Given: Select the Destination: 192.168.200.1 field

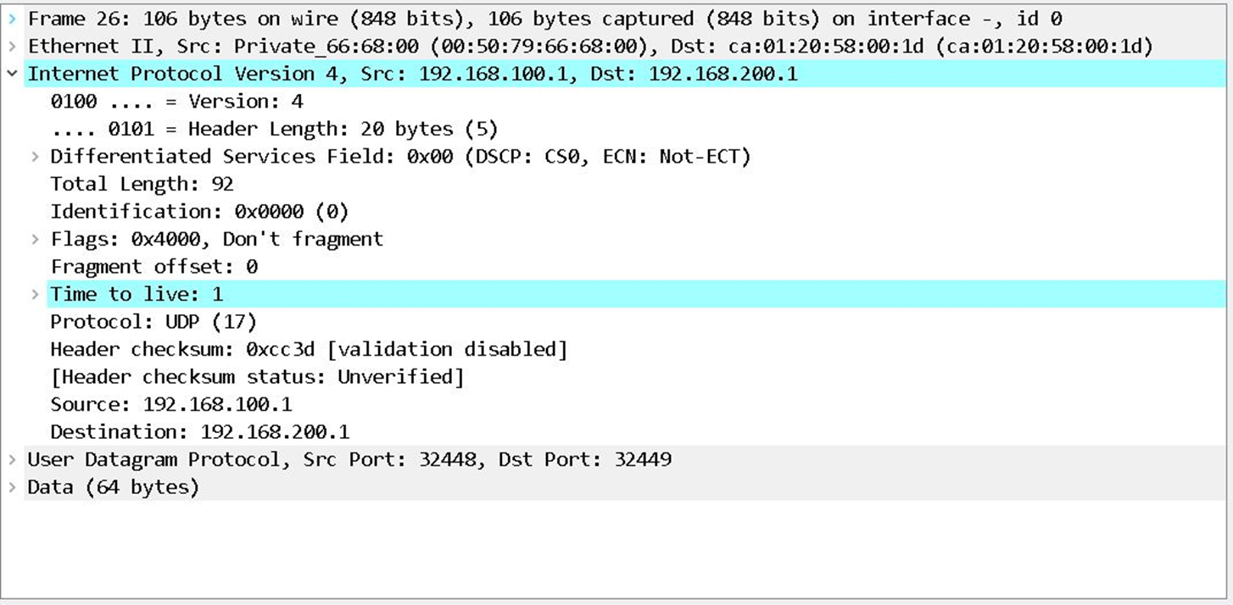Looking at the screenshot, I should point(187,431).
